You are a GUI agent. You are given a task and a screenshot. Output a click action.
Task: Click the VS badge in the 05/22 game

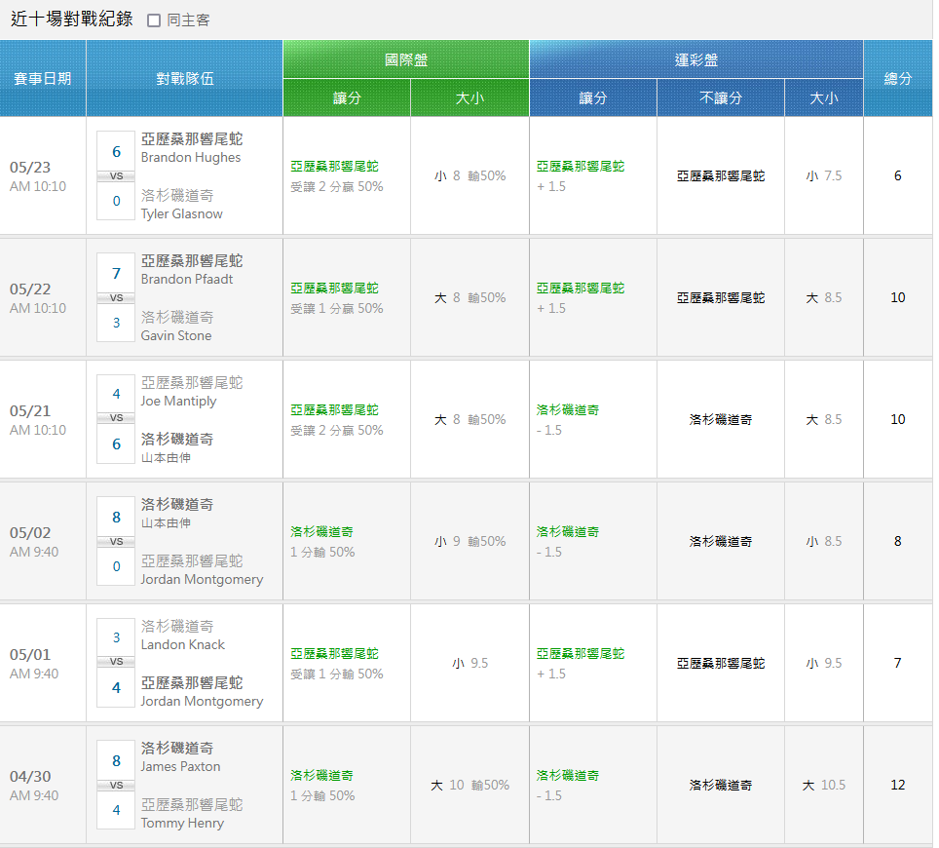116,298
